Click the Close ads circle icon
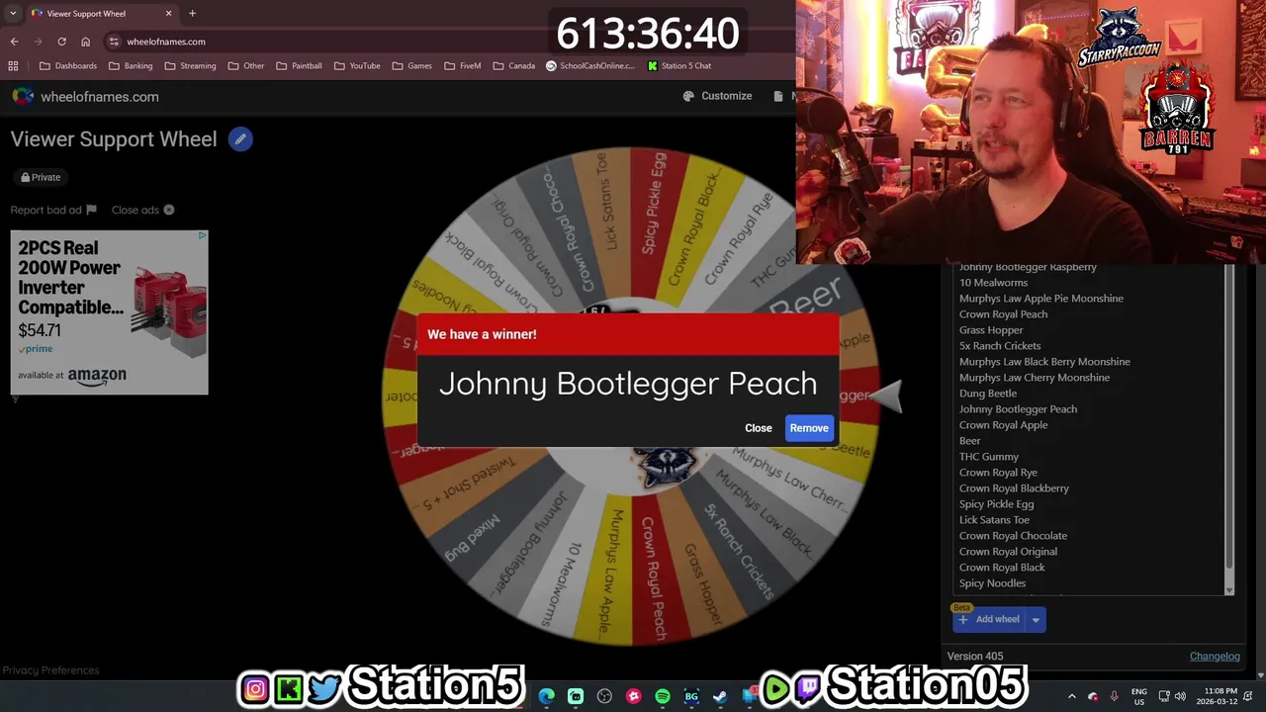1266x712 pixels. point(169,210)
